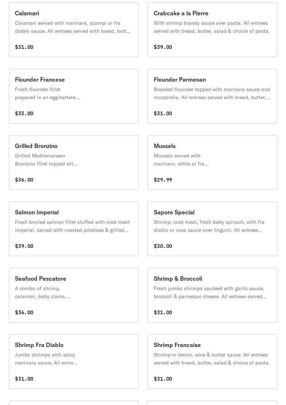Choose the Flounder Parmesan card

pyautogui.click(x=212, y=96)
